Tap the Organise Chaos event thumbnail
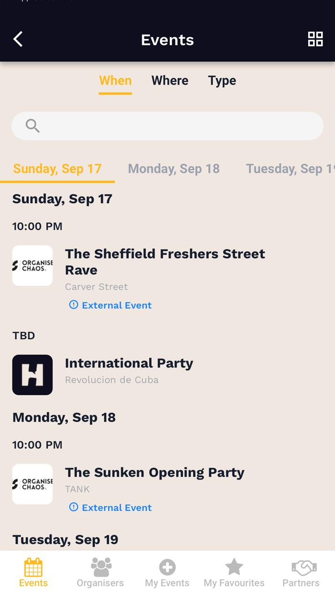Screen dimensions: 335x596 tap(33, 265)
